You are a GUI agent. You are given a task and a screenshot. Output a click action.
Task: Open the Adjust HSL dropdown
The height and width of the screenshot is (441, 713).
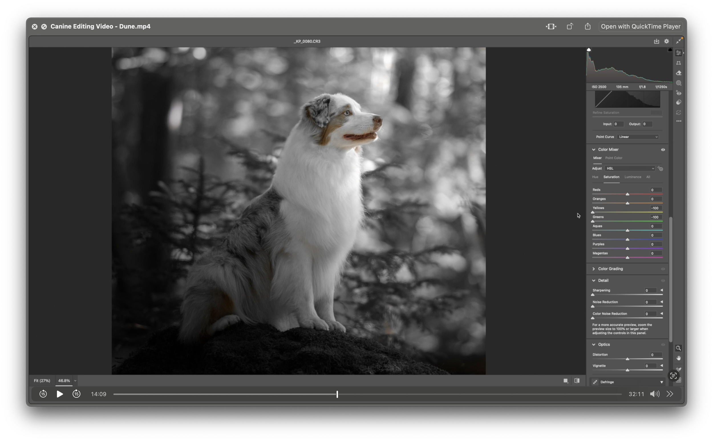630,169
